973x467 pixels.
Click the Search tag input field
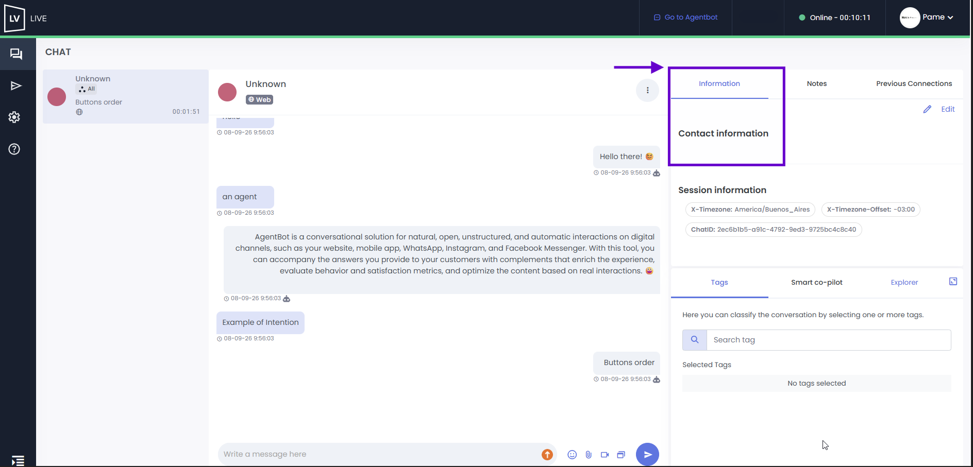click(x=829, y=340)
